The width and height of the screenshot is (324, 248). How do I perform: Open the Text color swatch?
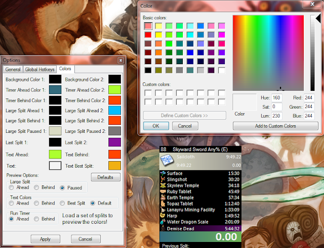55,166
